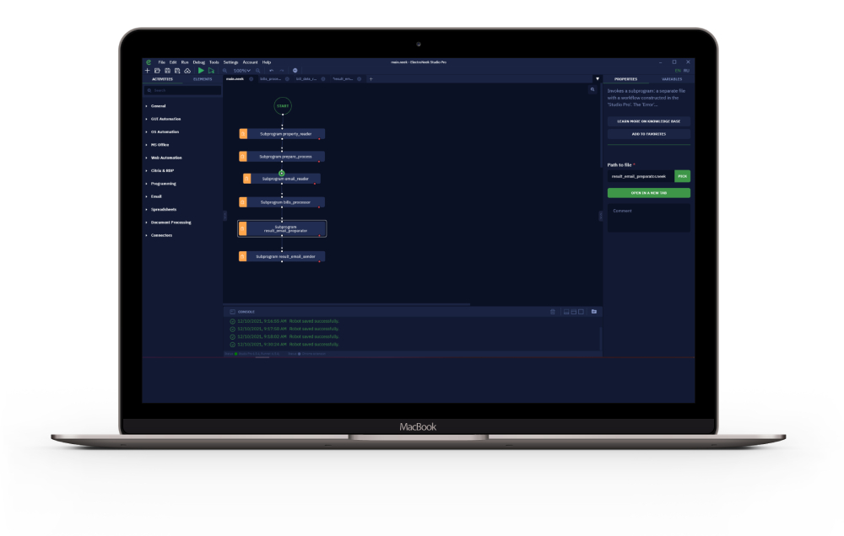844x536 pixels.
Task: Run the robot with green play button
Action: click(x=201, y=71)
